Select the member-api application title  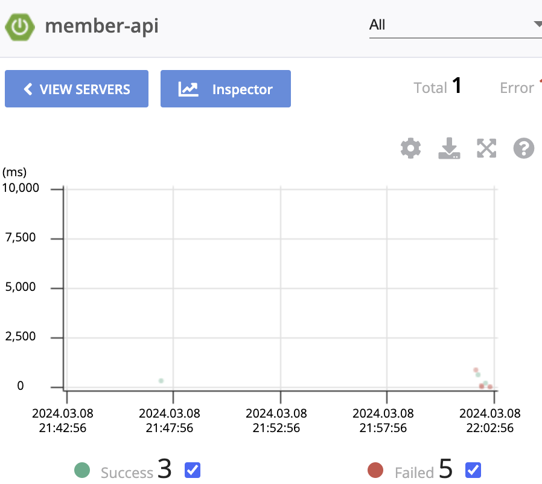[x=101, y=27]
